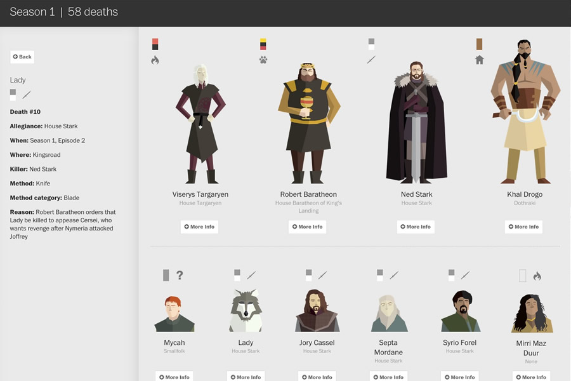Click brown allegiance swatch above Khal Drogo
Viewport: 571px width, 381px height.
click(479, 44)
